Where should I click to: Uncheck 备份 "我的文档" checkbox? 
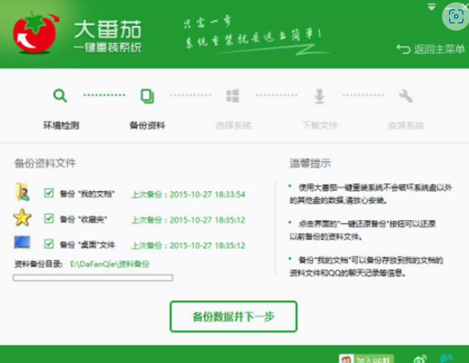click(x=49, y=193)
